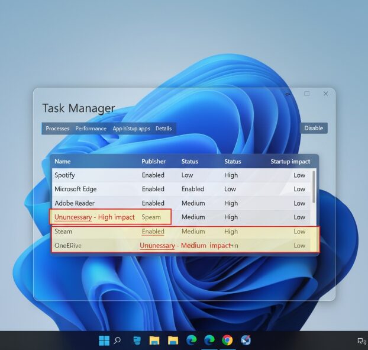This screenshot has height=350, width=368.
Task: Open the leftmost folder icon in taskbar
Action: click(x=154, y=340)
